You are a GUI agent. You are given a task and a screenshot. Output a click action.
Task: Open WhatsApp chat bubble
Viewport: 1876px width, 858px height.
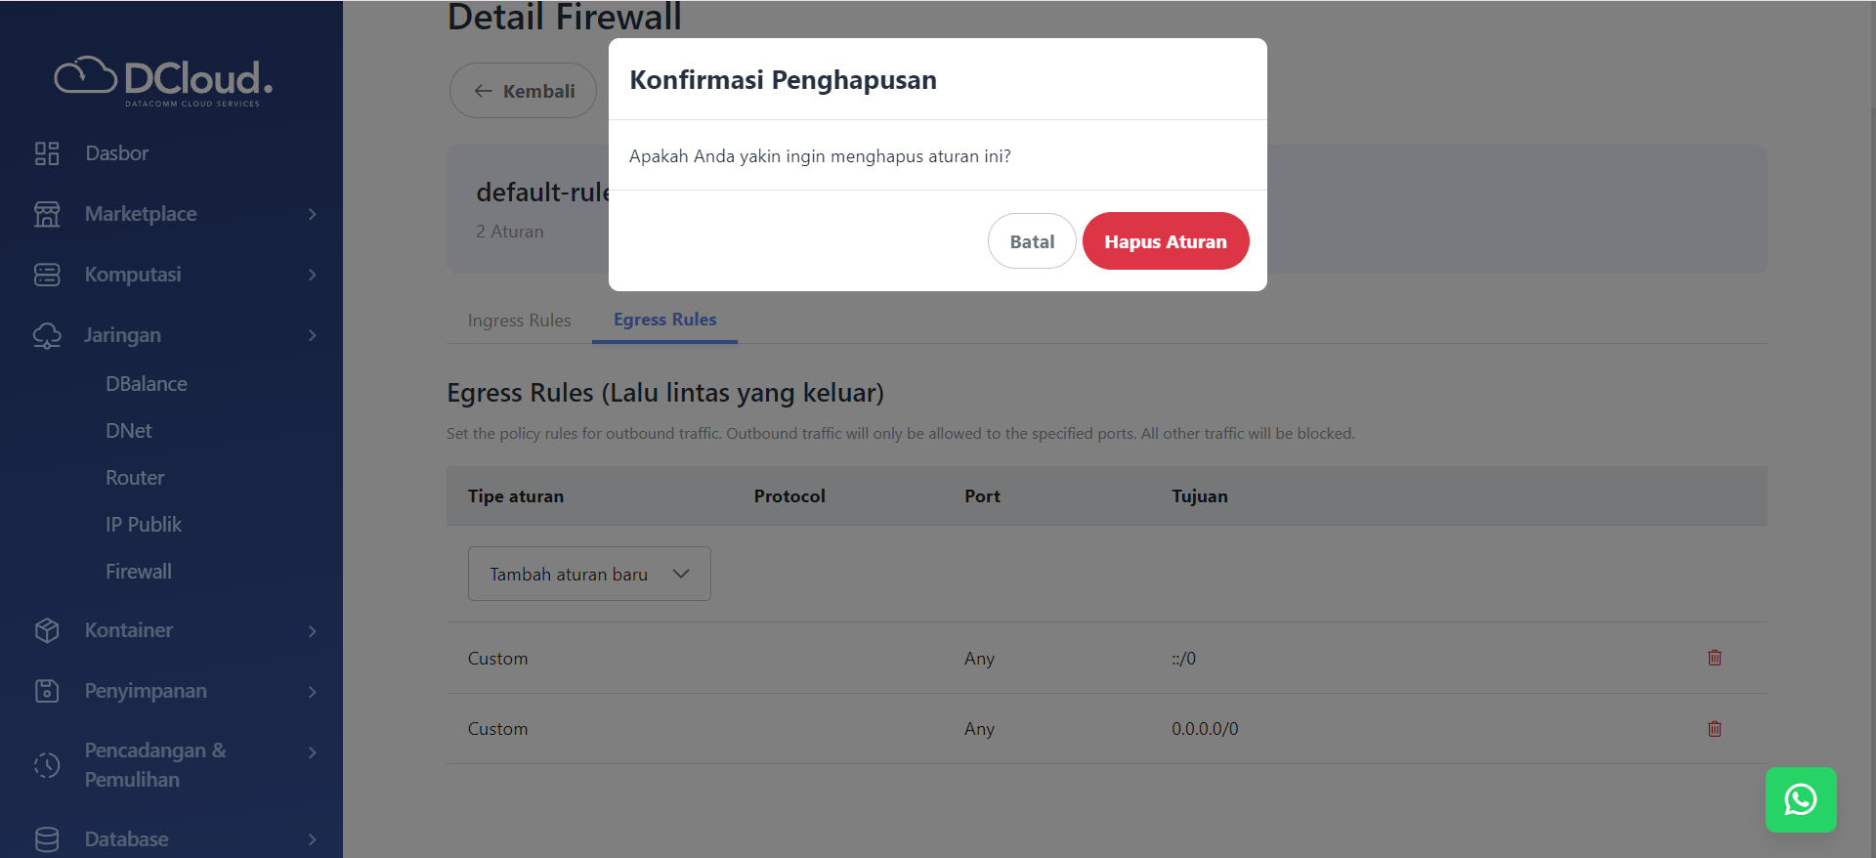pos(1801,799)
